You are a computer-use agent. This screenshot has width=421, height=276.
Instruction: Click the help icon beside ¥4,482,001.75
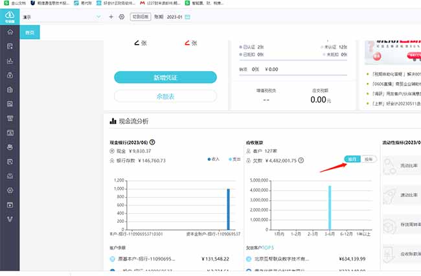click(301, 160)
